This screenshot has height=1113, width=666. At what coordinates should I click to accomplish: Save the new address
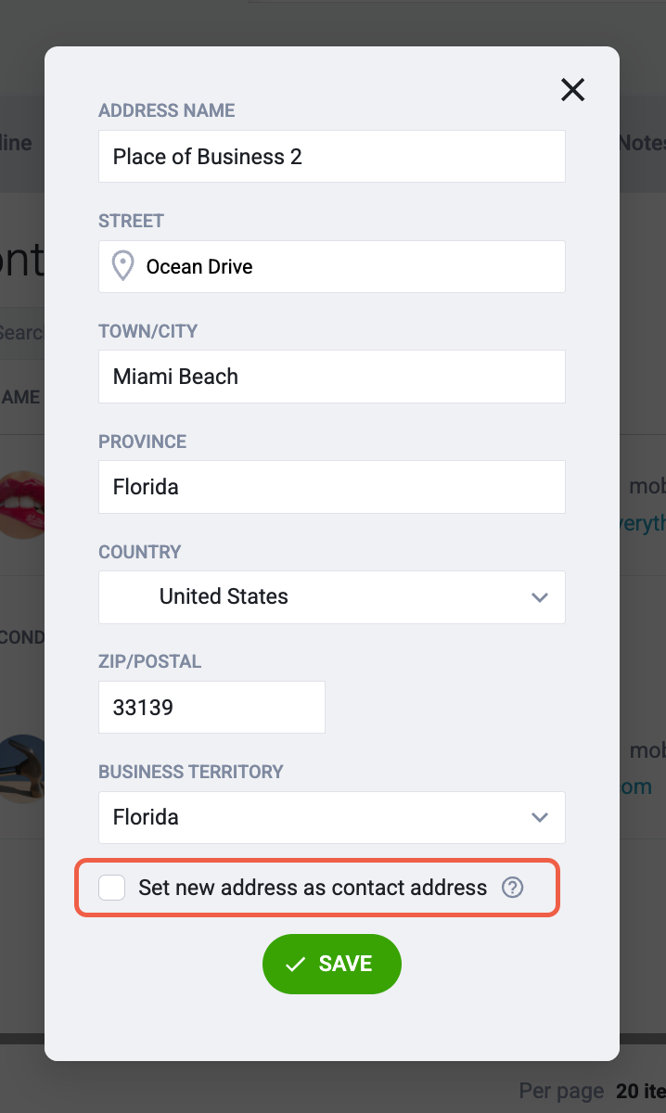point(332,964)
